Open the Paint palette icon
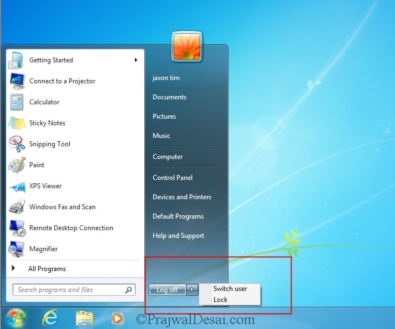 [x=17, y=165]
